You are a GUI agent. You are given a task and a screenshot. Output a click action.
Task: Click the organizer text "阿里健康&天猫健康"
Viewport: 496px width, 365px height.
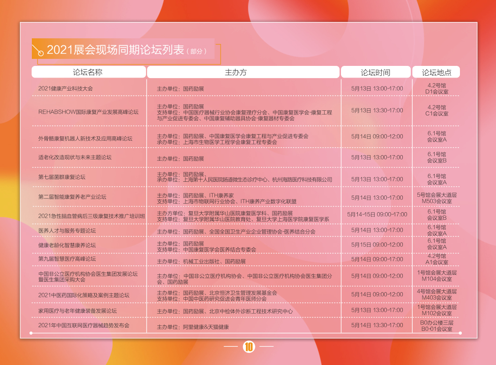coord(206,327)
